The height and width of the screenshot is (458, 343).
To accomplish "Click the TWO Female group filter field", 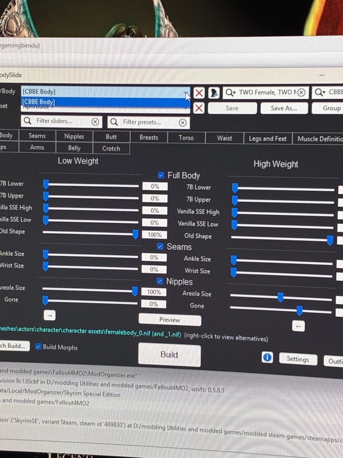I will click(x=266, y=92).
